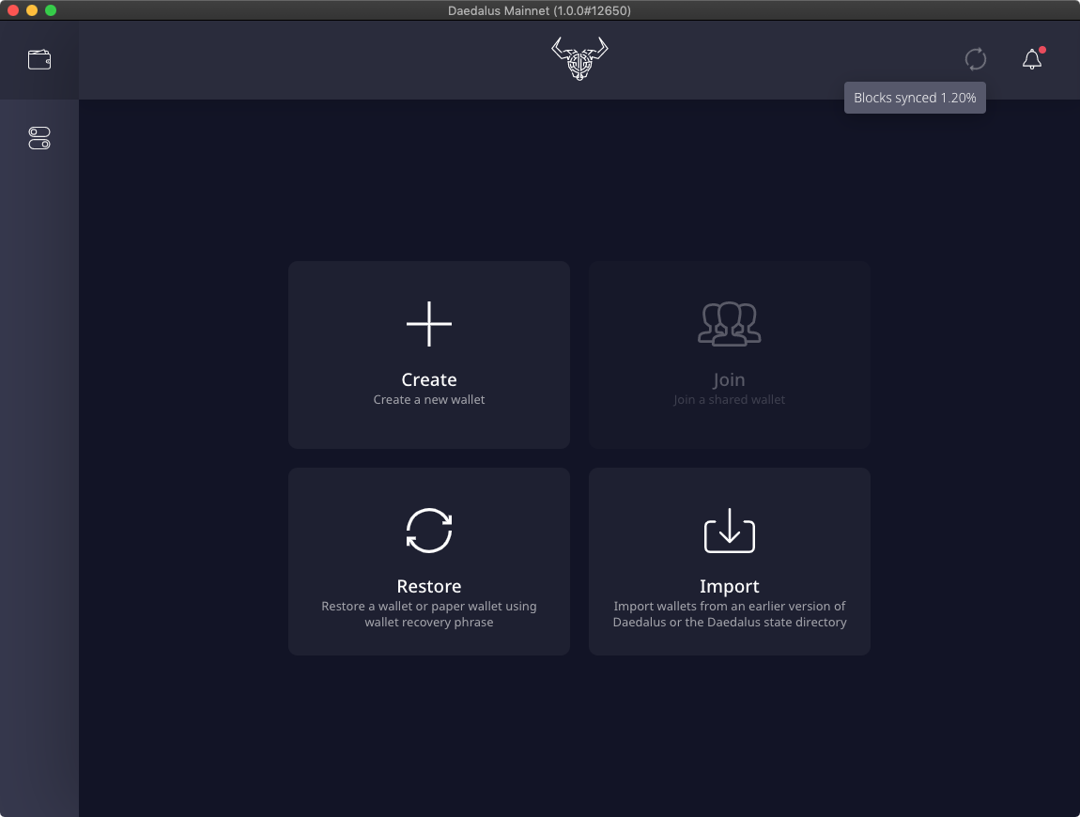Select the Create heading text

point(429,379)
